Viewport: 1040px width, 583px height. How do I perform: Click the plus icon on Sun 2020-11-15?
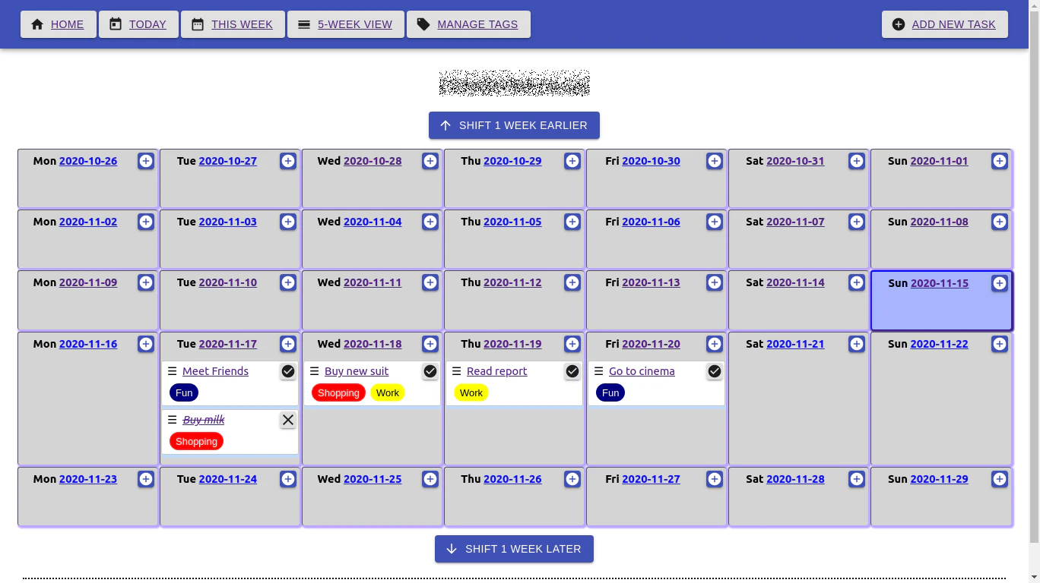[x=999, y=282]
